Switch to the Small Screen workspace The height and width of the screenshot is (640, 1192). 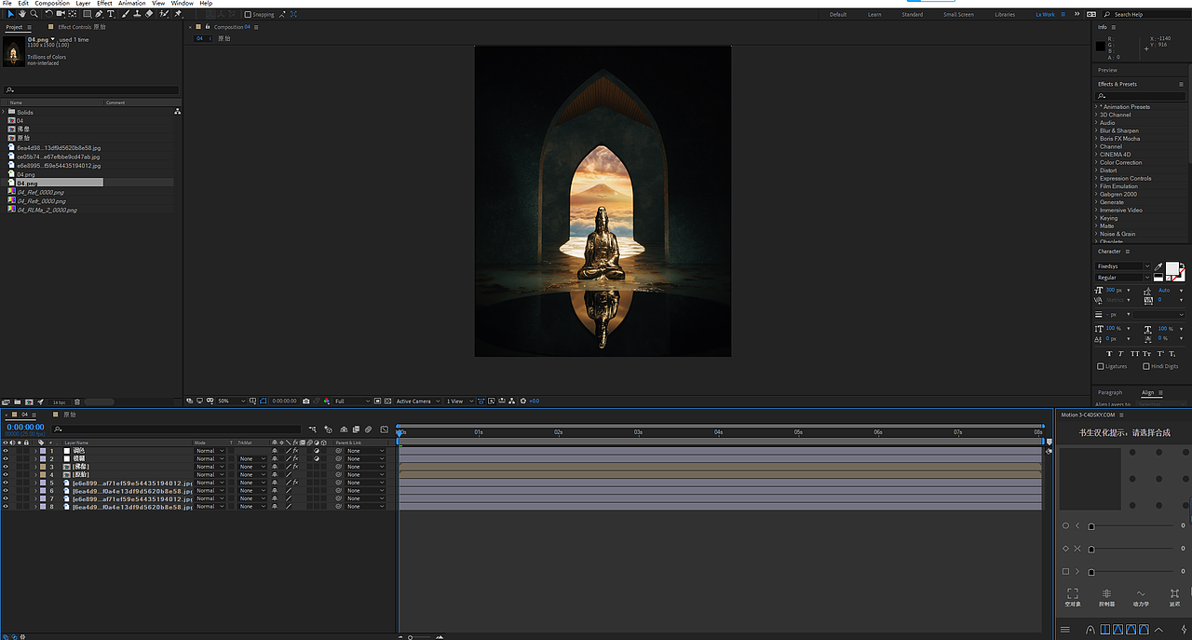(958, 14)
